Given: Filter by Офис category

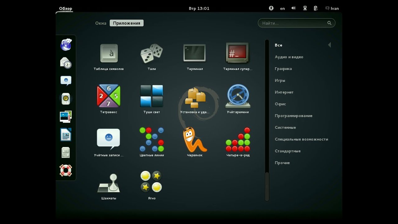Looking at the screenshot, I should [280, 104].
